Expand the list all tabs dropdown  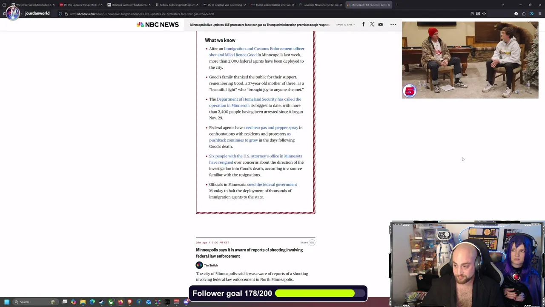tap(503, 5)
